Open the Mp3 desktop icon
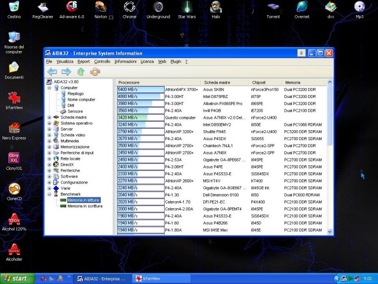This screenshot has height=284, width=378. (360, 10)
